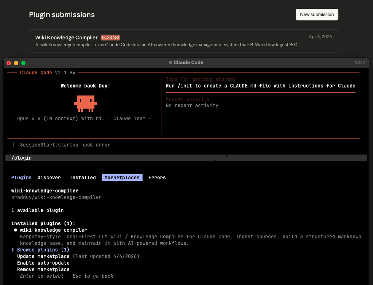
Task: Select the Marketplaces tab
Action: tap(122, 177)
